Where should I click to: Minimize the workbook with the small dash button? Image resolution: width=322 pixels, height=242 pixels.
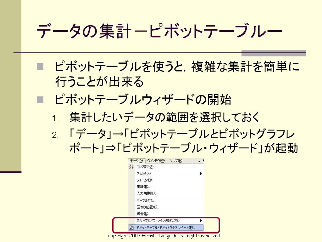199,161
